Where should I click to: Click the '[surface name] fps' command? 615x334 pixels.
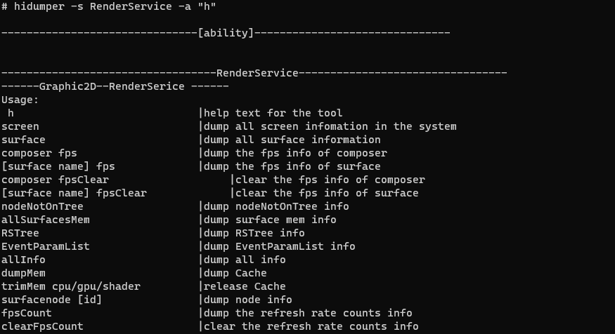58,166
